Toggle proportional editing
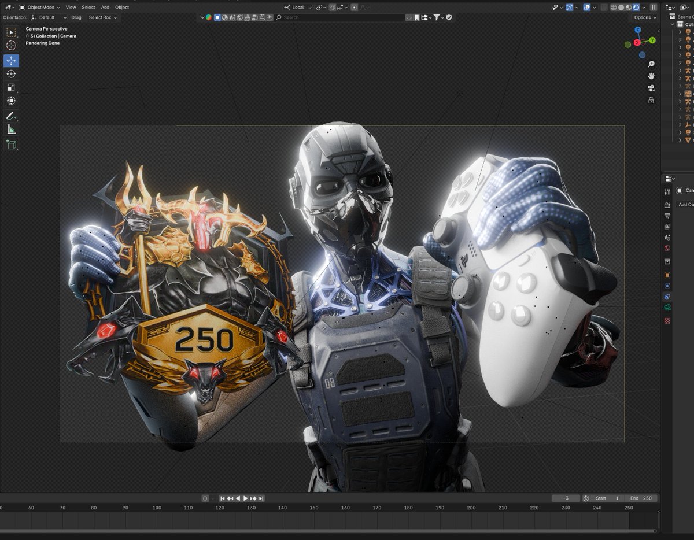This screenshot has width=694, height=540. [x=355, y=8]
